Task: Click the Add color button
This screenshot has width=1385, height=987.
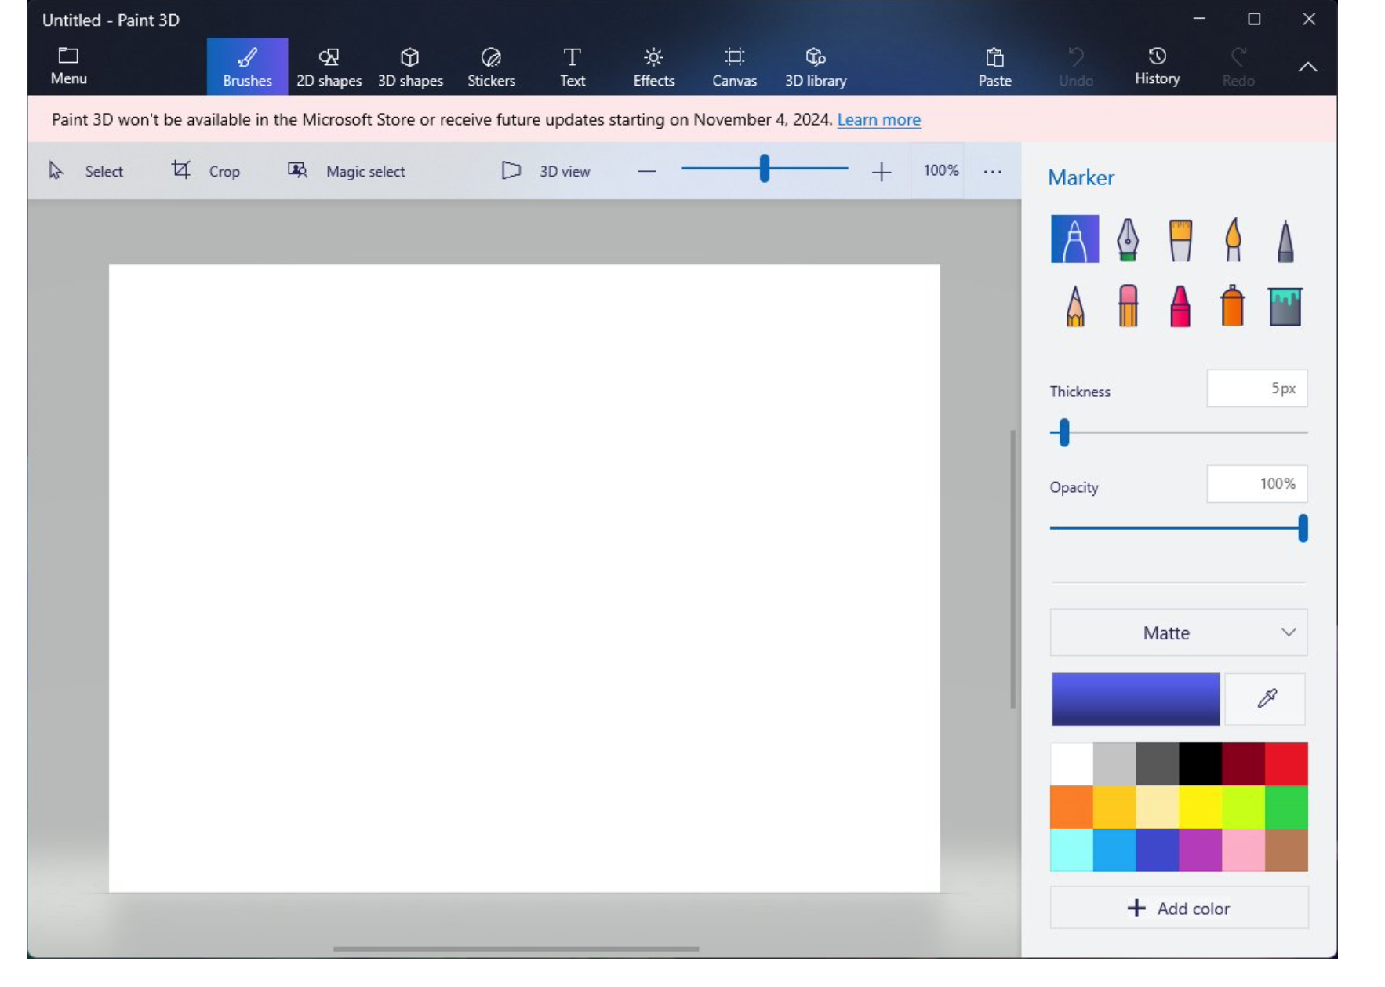Action: click(x=1179, y=908)
